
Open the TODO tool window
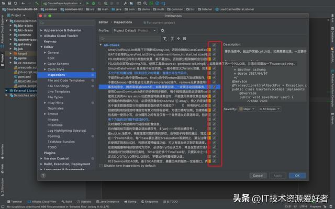170,202
